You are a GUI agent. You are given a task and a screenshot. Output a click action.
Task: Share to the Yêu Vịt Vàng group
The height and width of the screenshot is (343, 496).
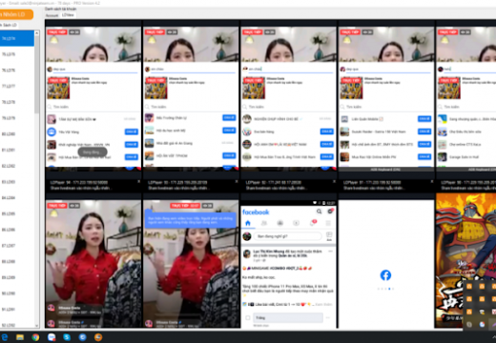tap(132, 131)
